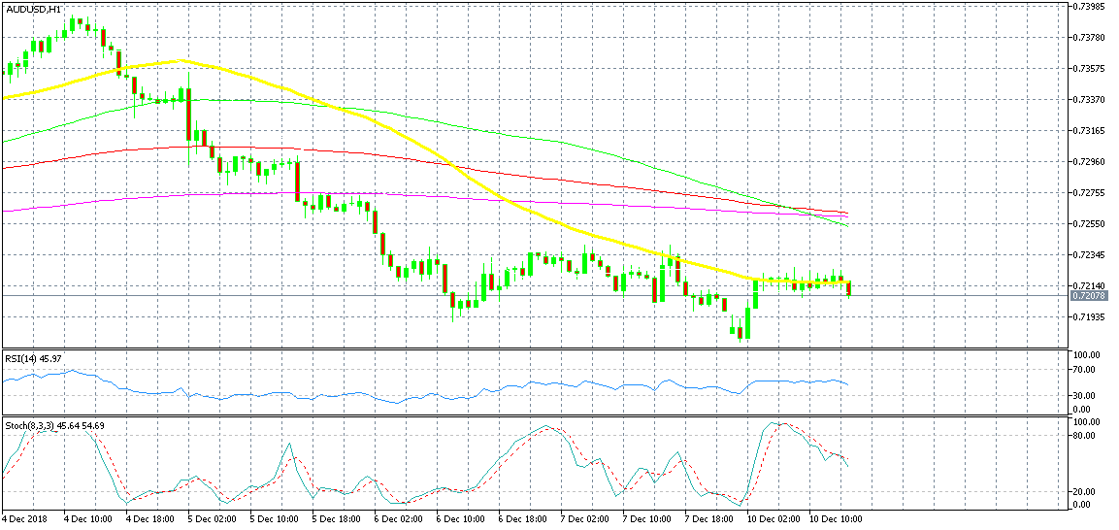Click the 10 Dec 10:00 time label
This screenshot has width=1119, height=530.
[834, 519]
